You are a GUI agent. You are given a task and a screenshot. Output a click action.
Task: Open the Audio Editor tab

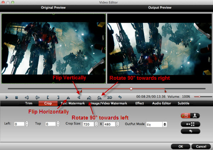pos(162,103)
